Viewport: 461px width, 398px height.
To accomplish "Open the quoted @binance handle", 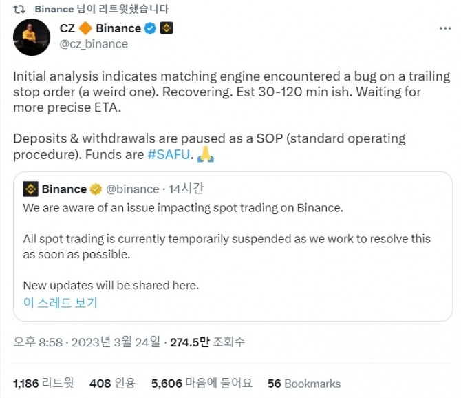I will [x=132, y=189].
